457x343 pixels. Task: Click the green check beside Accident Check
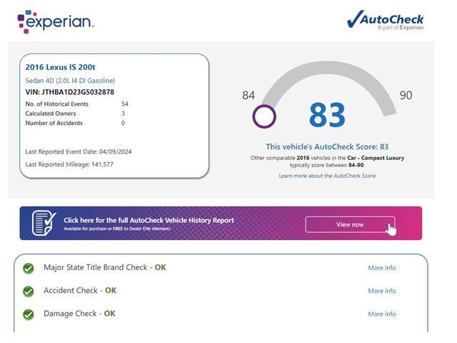pos(29,291)
